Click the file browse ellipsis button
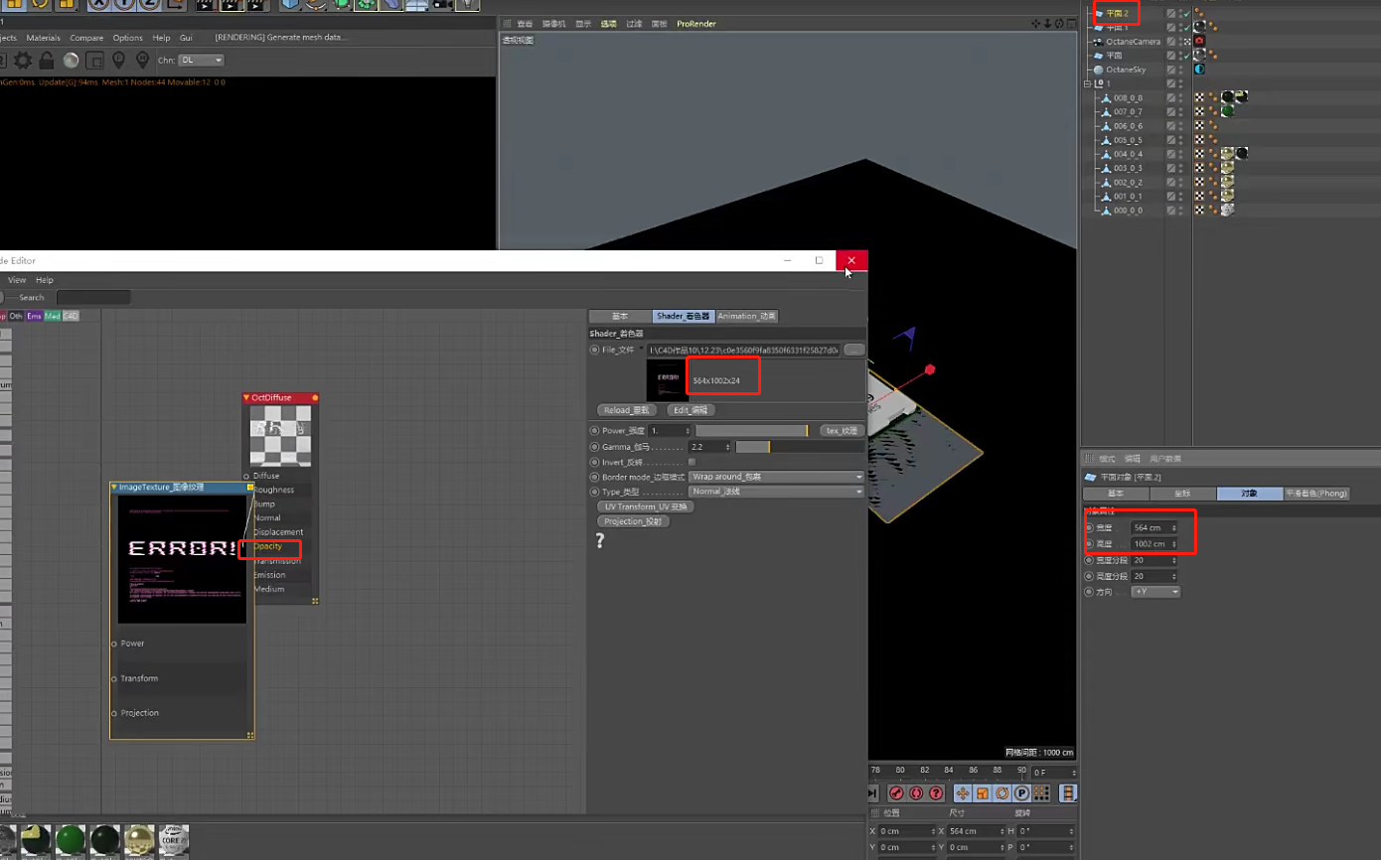Viewport: 1381px width, 860px height. pos(854,350)
